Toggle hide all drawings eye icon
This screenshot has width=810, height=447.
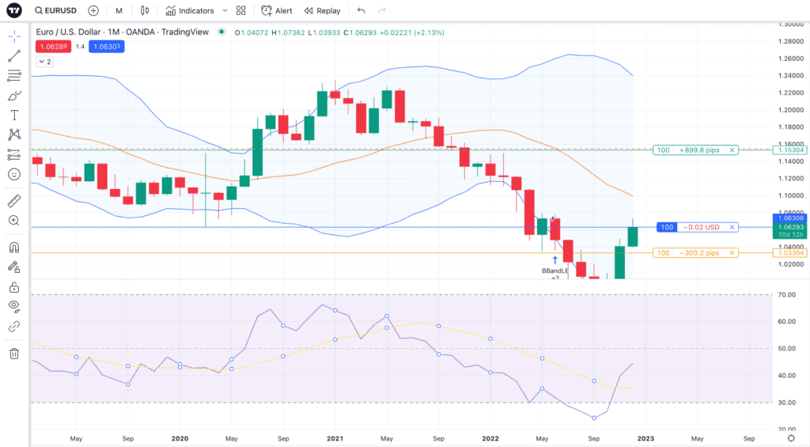(x=14, y=306)
